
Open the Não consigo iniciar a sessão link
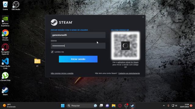62,73
